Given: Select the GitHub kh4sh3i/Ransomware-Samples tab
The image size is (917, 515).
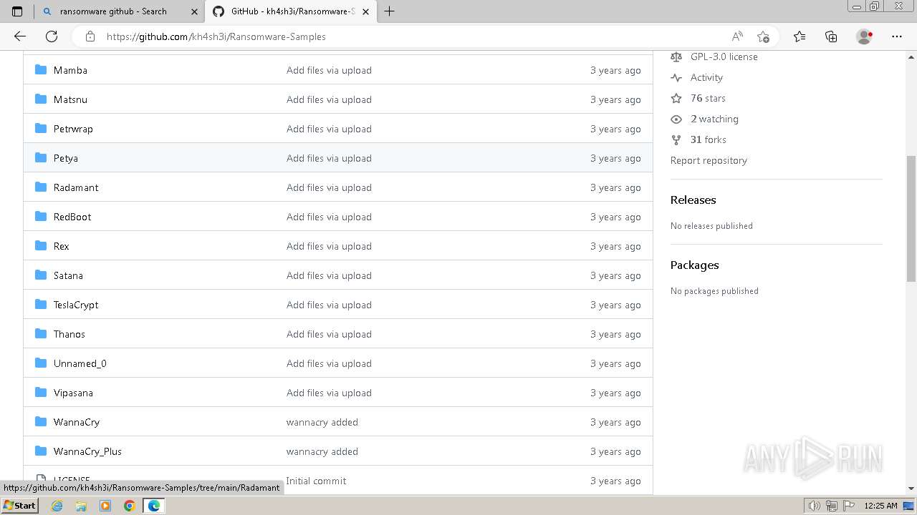Looking at the screenshot, I should coord(290,11).
